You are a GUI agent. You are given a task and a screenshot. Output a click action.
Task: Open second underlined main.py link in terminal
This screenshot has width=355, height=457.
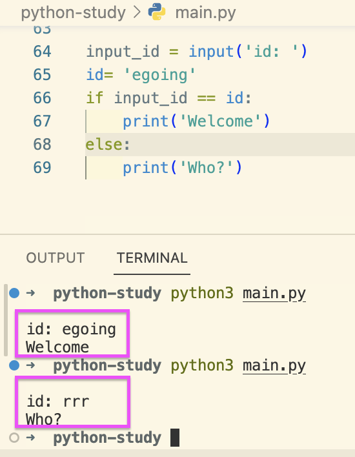click(x=274, y=366)
